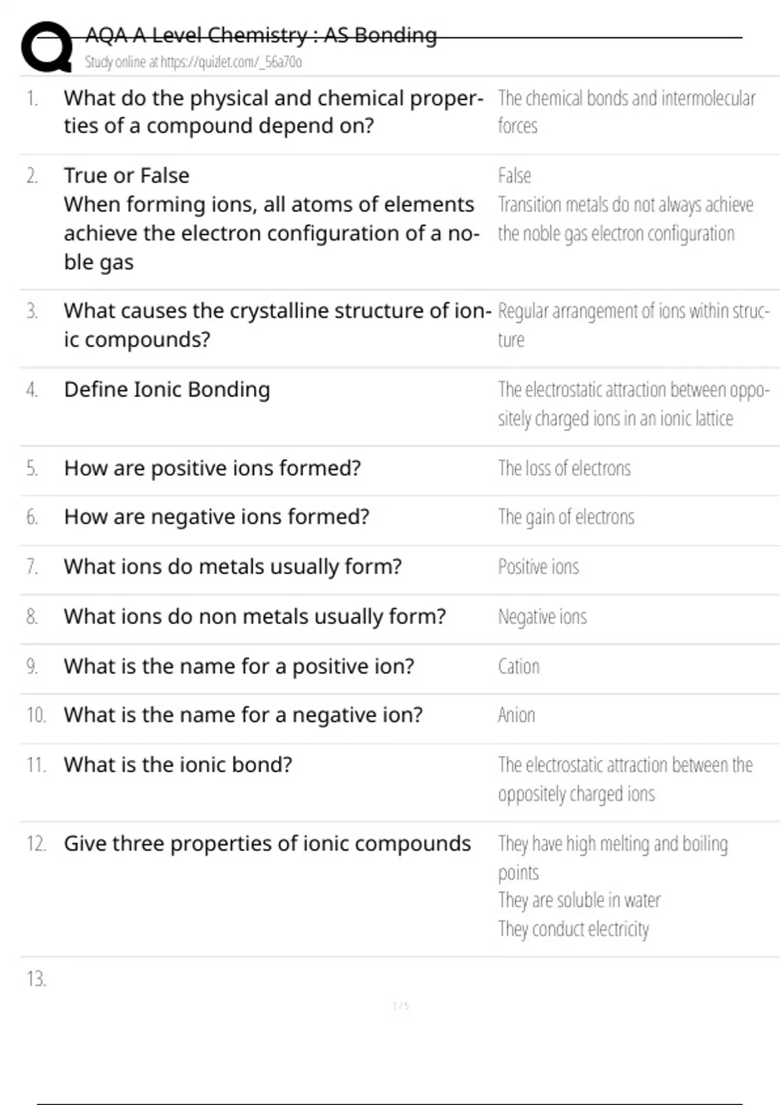Viewport: 780px width, 1105px height.
Task: Click the answer about transition metals
Action: (625, 218)
